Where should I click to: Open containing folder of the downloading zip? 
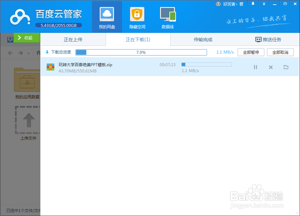point(286,67)
